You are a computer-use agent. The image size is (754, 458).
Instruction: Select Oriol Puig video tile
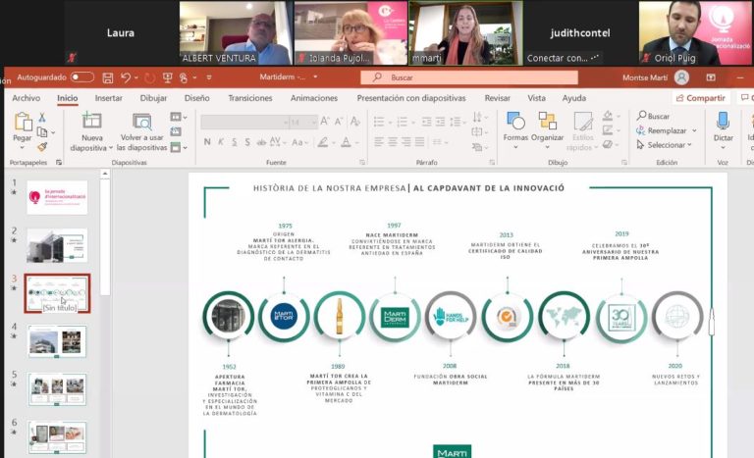694,32
